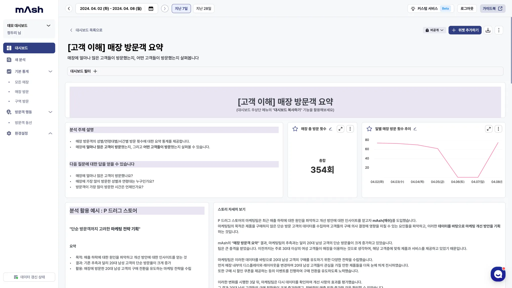Screen dimensions: 512x288
Task: Collapse the 기본 통계 menu section
Action: [50, 71]
